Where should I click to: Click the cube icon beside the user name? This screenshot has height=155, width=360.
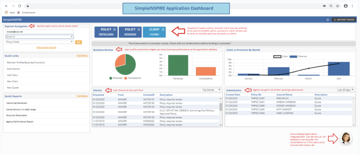328,20
